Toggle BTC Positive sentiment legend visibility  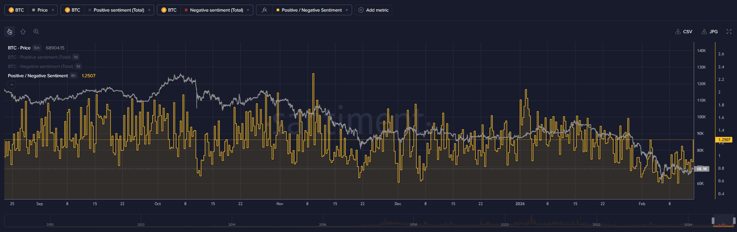click(40, 57)
